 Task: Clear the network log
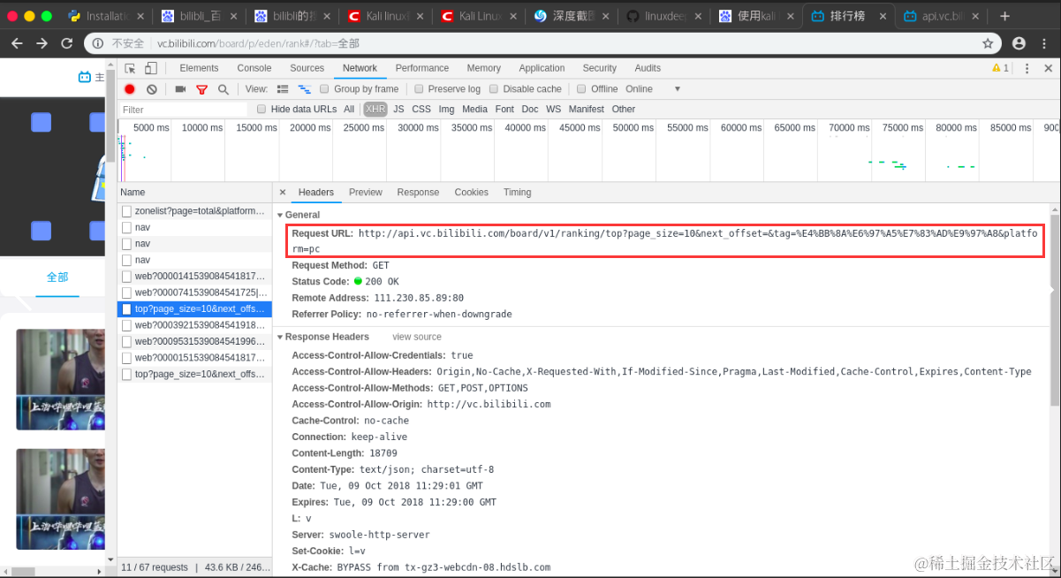tap(152, 89)
